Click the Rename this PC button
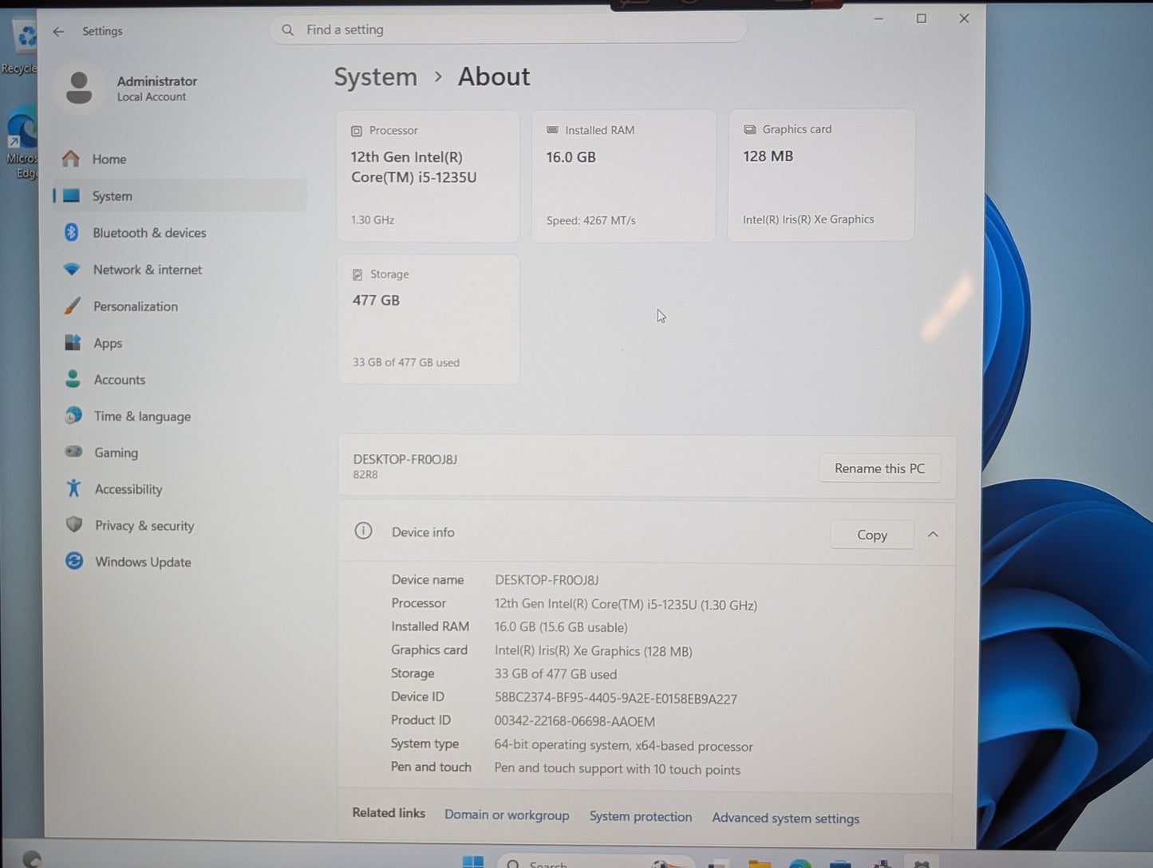The height and width of the screenshot is (868, 1153). 879,468
